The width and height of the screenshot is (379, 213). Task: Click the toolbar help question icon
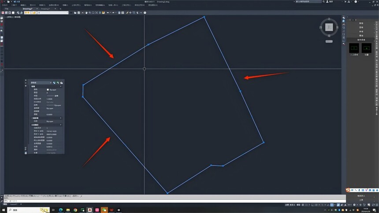coord(145,13)
